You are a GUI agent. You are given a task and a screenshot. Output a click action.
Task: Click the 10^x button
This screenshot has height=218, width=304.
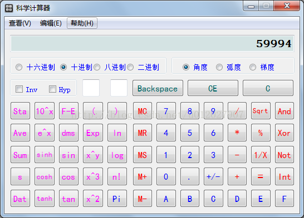point(45,111)
